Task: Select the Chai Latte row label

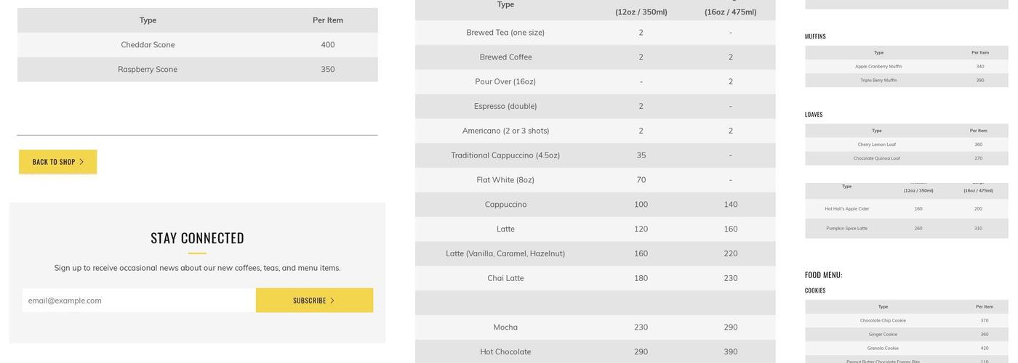Action: (505, 278)
